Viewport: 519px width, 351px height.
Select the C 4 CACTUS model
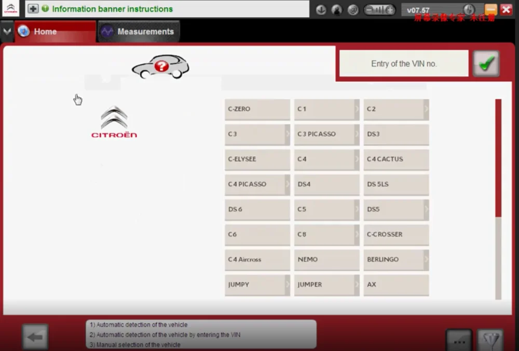coord(396,159)
